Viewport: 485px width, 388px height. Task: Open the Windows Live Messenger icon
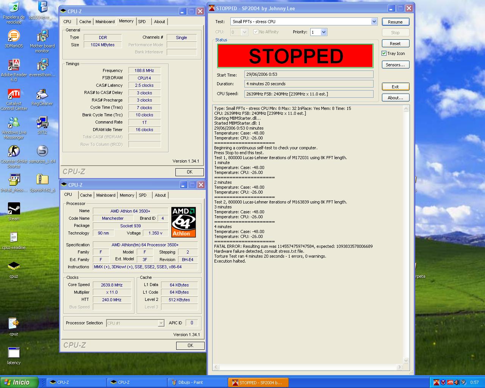coord(14,123)
